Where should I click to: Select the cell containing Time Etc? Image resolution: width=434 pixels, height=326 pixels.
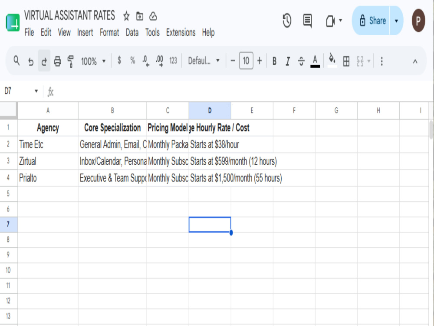tap(48, 144)
